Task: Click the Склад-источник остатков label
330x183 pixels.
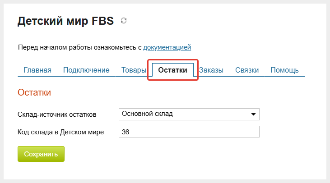Action: click(57, 114)
